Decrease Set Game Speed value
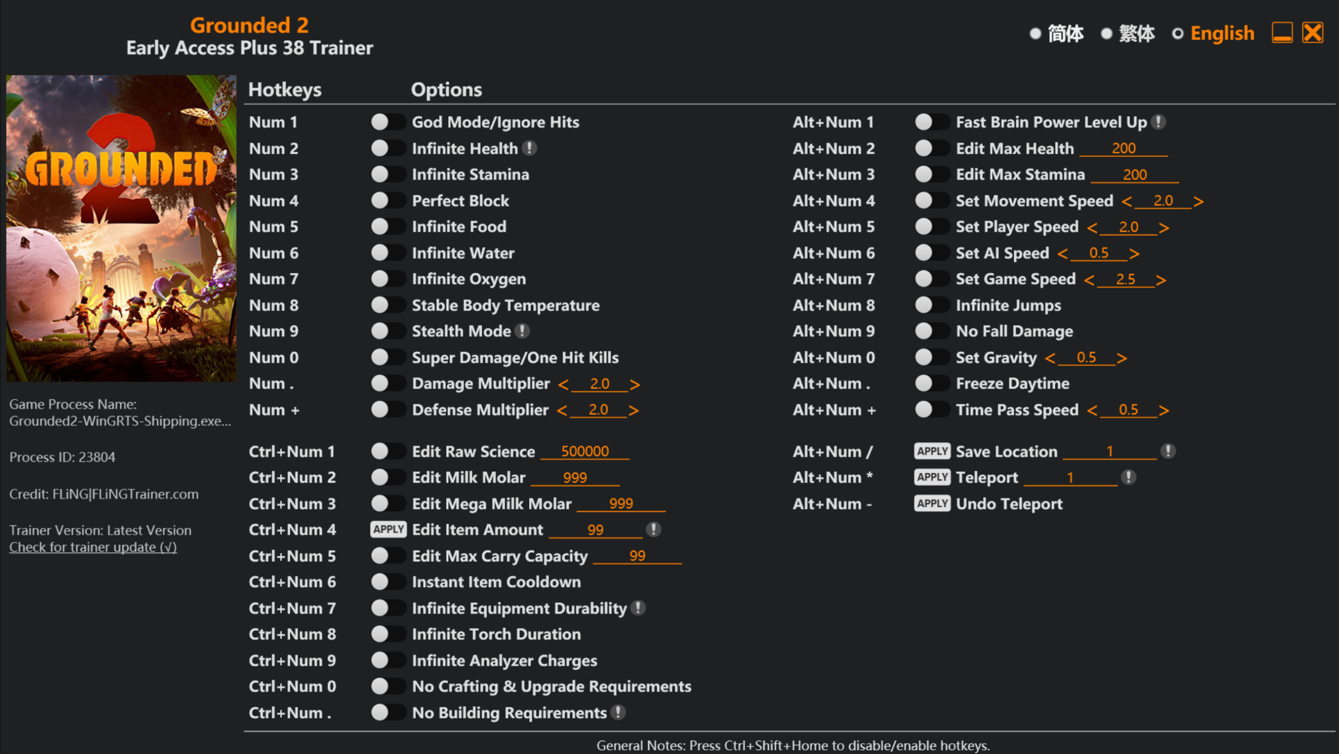The width and height of the screenshot is (1339, 754). (x=1090, y=280)
